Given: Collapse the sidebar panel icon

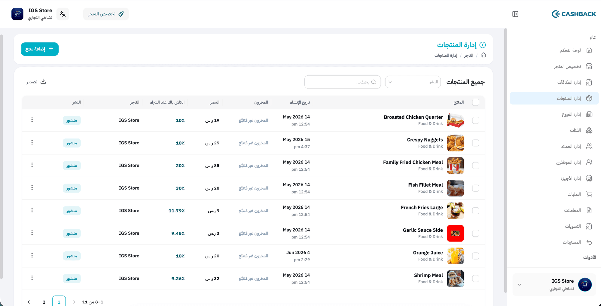Looking at the screenshot, I should click(x=515, y=14).
